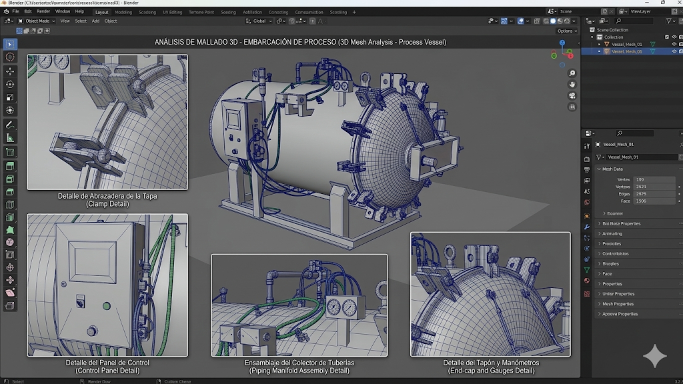
Task: Toggle visibility eye of Collection
Action: click(674, 37)
